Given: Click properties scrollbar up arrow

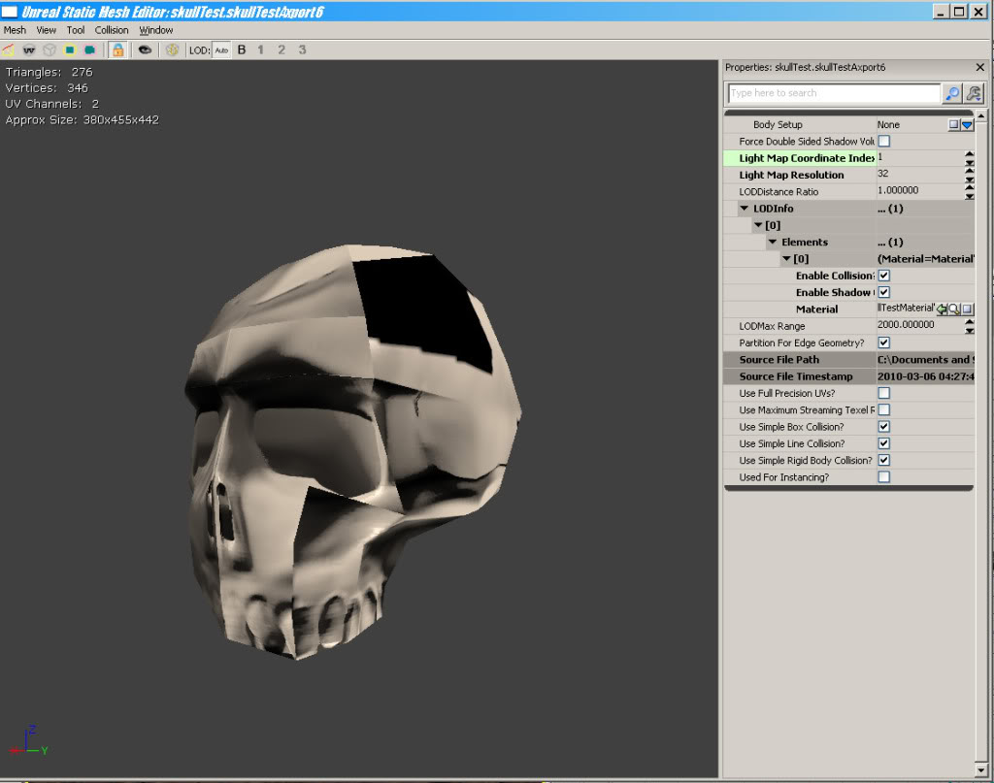Looking at the screenshot, I should [x=981, y=116].
